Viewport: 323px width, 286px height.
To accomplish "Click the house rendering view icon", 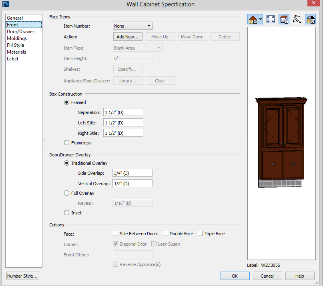I will (253, 20).
